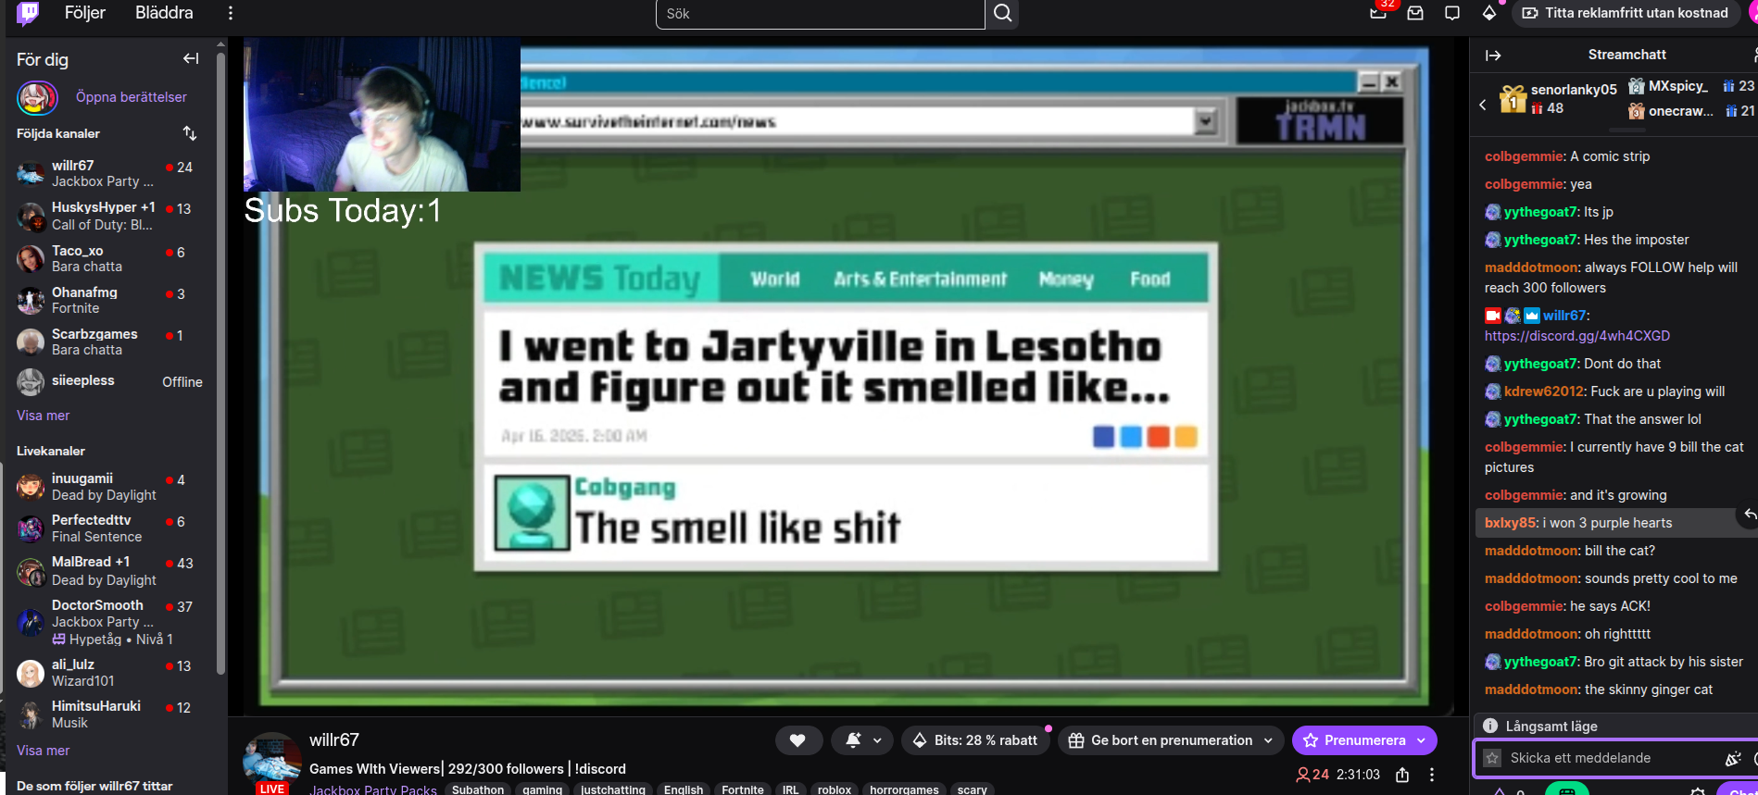Go to the Twitch home logo

pos(29,13)
